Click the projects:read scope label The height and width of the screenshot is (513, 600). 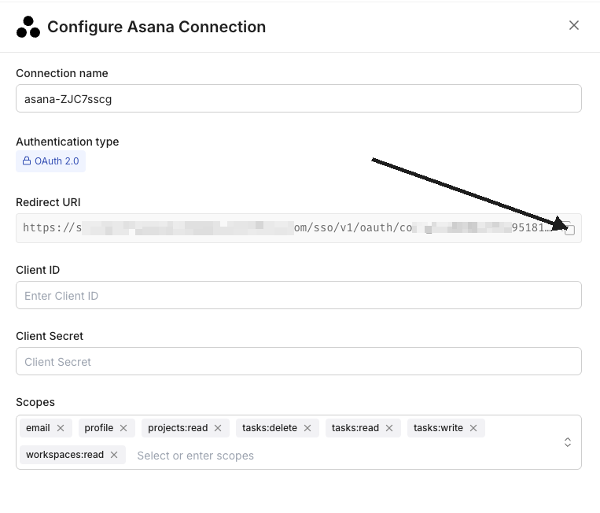tap(178, 428)
